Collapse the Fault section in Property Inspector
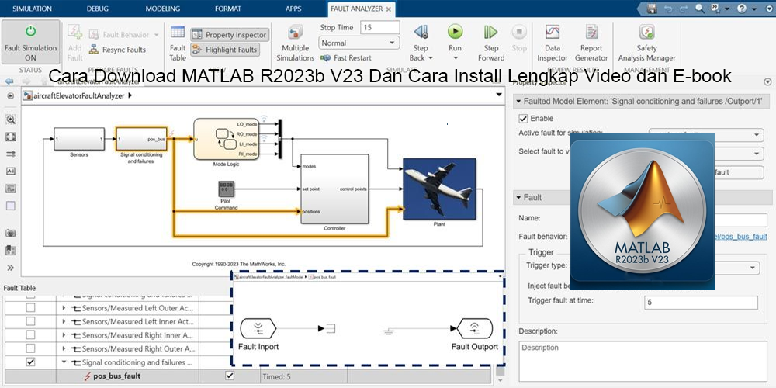The height and width of the screenshot is (388, 776). [518, 197]
